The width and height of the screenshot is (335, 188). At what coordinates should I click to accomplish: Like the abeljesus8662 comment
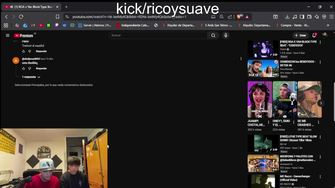[x=23, y=68]
